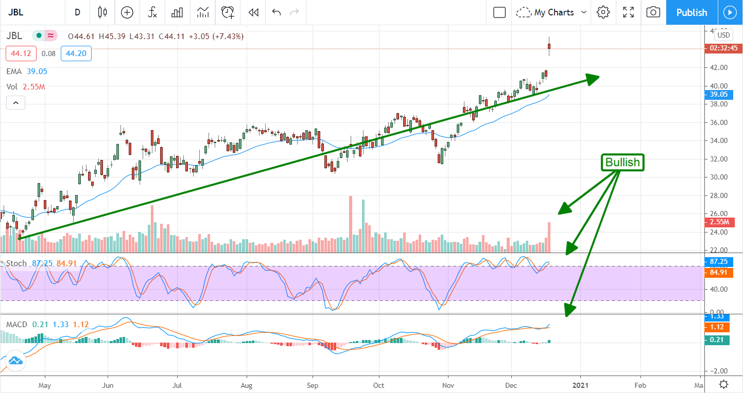Click the 02:32:45 countdown price label
743x393 pixels.
coord(722,48)
